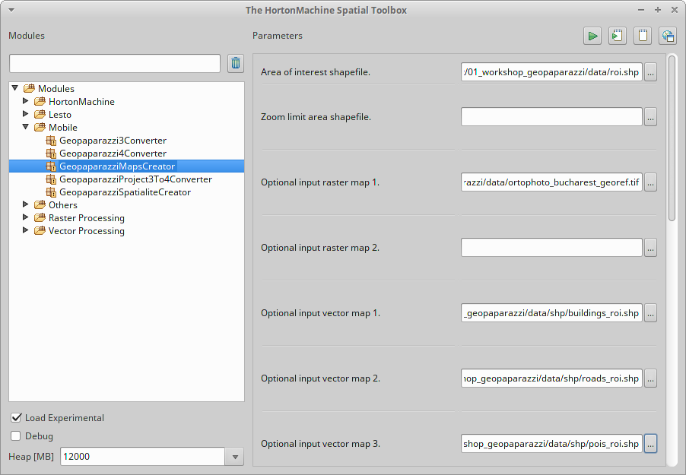Viewport: 686px width, 475px height.
Task: Click the Geopaparazzi4Converter module icon
Action: click(51, 154)
